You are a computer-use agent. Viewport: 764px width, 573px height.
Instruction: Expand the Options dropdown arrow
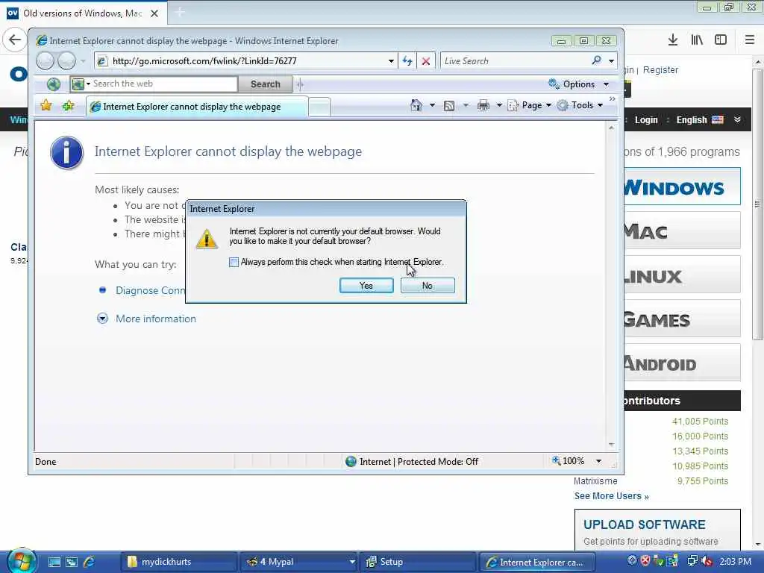pos(606,84)
